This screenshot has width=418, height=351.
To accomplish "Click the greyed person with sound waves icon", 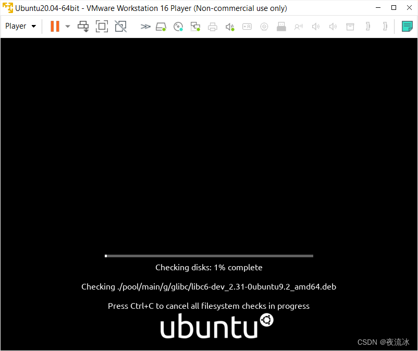I will (x=299, y=27).
